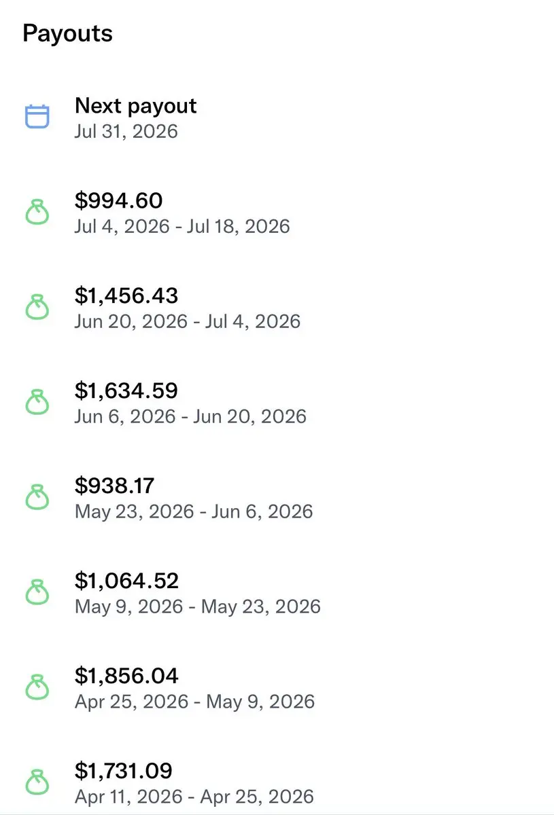Tap the calendar icon beside Next payout
Image resolution: width=554 pixels, height=815 pixels.
(x=37, y=117)
